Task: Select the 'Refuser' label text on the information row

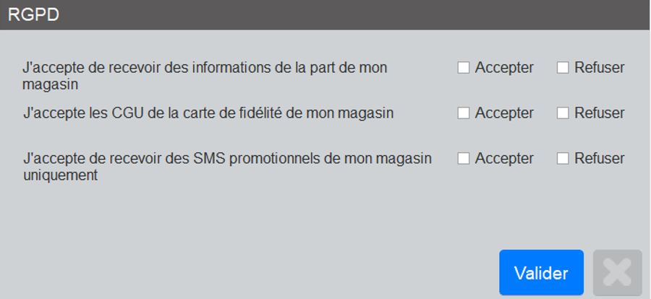Action: tap(600, 68)
